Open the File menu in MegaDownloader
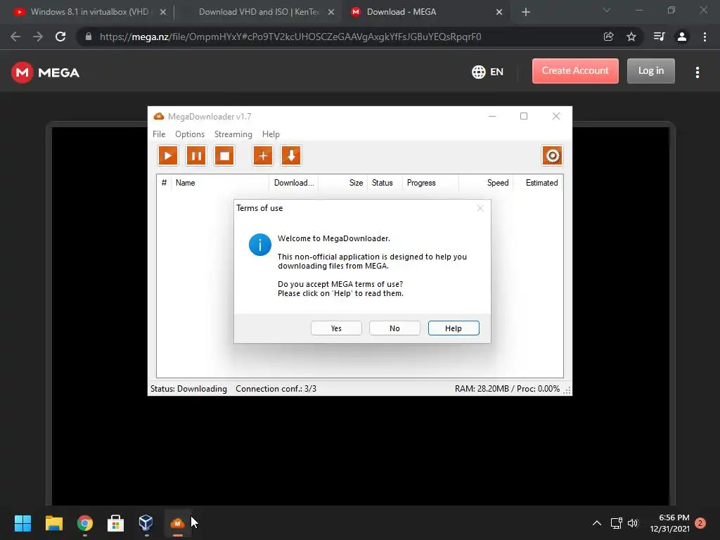Viewport: 720px width, 540px height. click(x=159, y=134)
